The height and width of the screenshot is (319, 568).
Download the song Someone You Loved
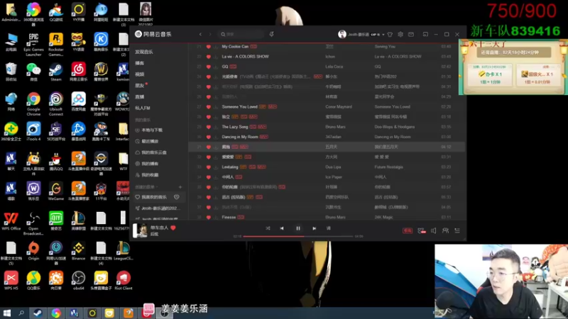[x=216, y=107]
